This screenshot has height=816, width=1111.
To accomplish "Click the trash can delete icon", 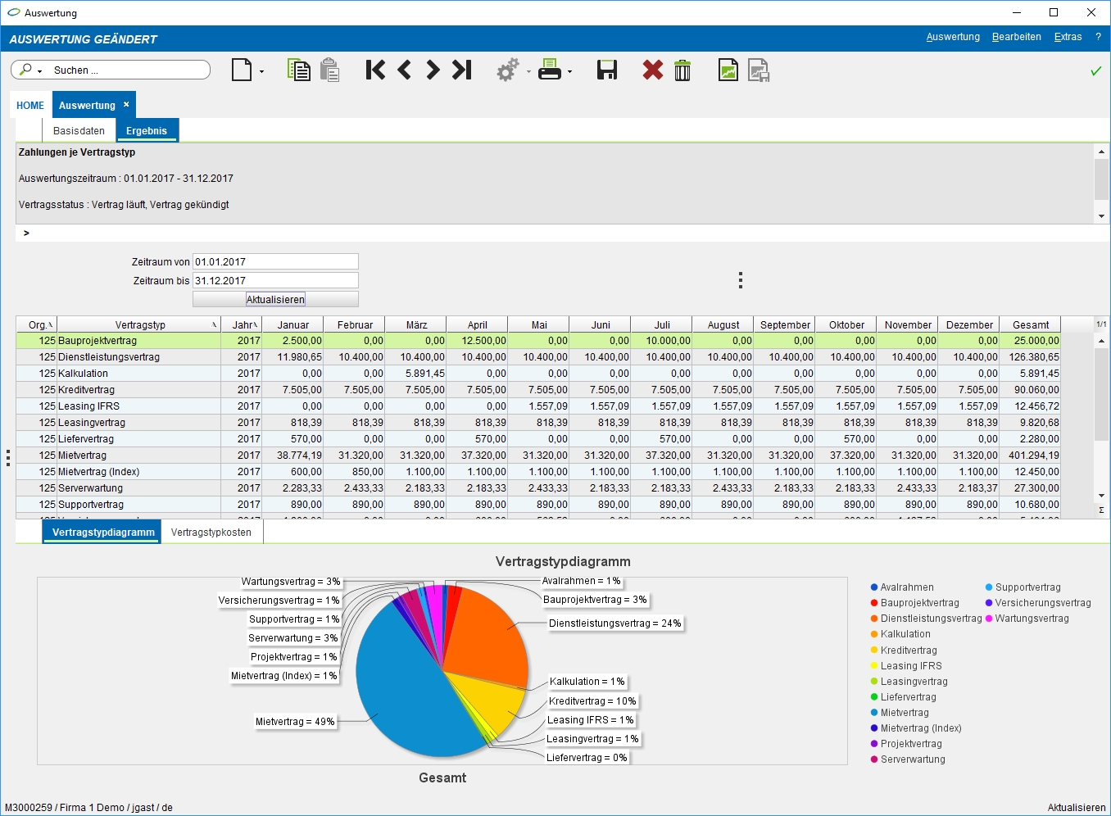I will click(682, 70).
